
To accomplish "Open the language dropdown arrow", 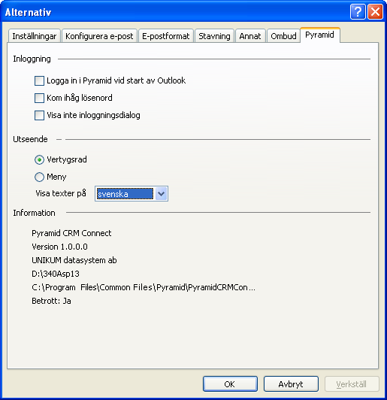I will click(161, 194).
